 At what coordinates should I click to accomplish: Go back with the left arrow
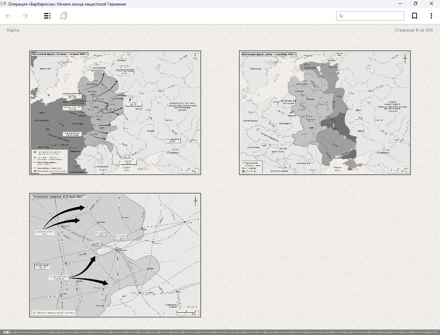point(9,16)
